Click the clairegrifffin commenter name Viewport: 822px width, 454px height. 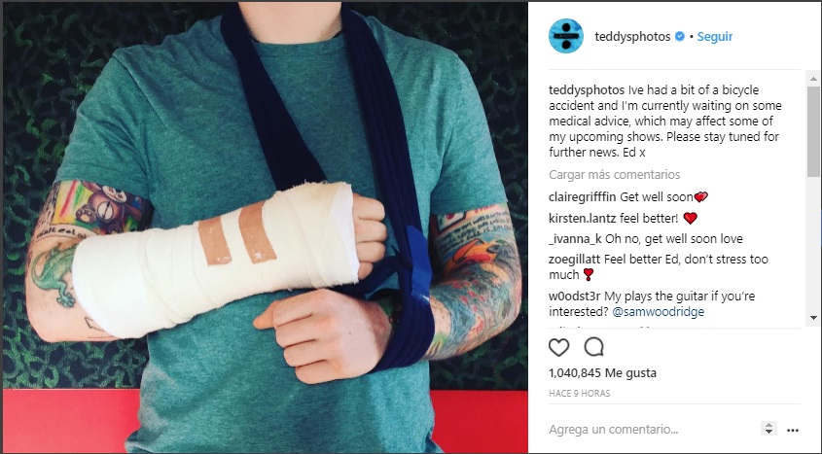click(583, 197)
